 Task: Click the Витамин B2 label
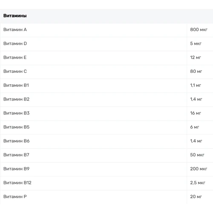point(16,99)
